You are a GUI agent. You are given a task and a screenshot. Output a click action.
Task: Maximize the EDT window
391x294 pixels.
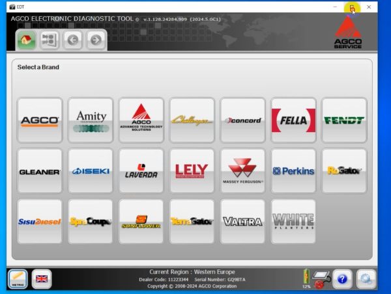click(x=352, y=7)
